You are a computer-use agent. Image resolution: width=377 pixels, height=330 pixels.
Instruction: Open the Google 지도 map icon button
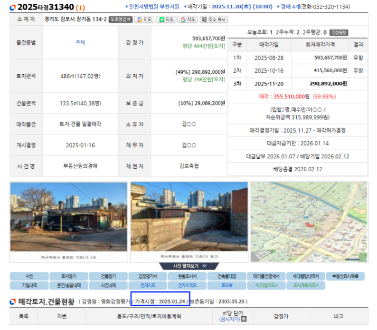click(188, 19)
